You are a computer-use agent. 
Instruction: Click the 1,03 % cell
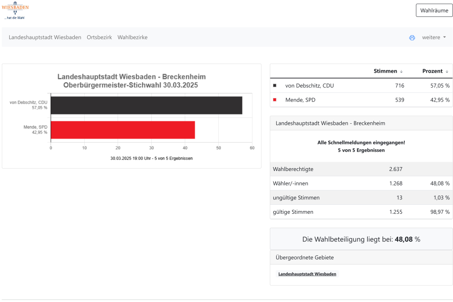[441, 198]
